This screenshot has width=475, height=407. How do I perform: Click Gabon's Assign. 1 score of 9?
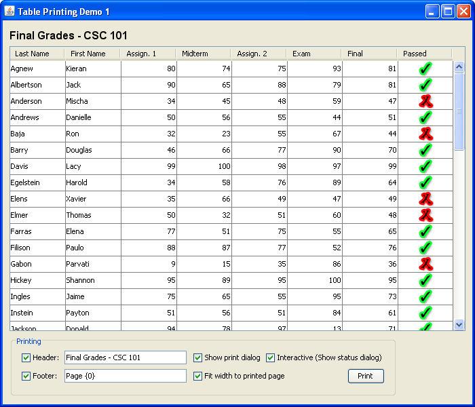(x=149, y=264)
